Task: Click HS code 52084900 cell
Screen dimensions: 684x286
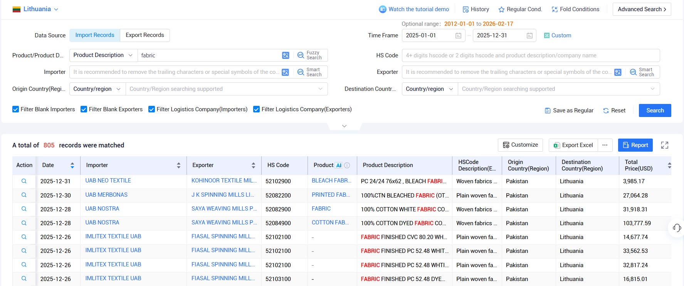Action: tap(278, 223)
